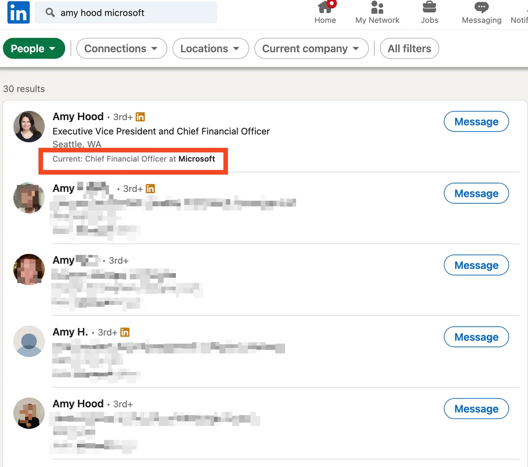The height and width of the screenshot is (467, 528).
Task: Open My Network icon
Action: coord(377,7)
